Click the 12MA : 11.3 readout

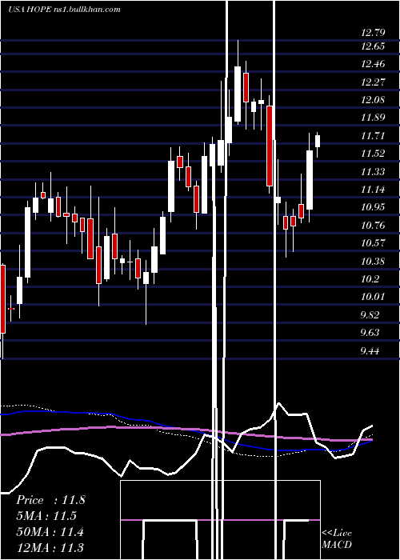point(50,547)
